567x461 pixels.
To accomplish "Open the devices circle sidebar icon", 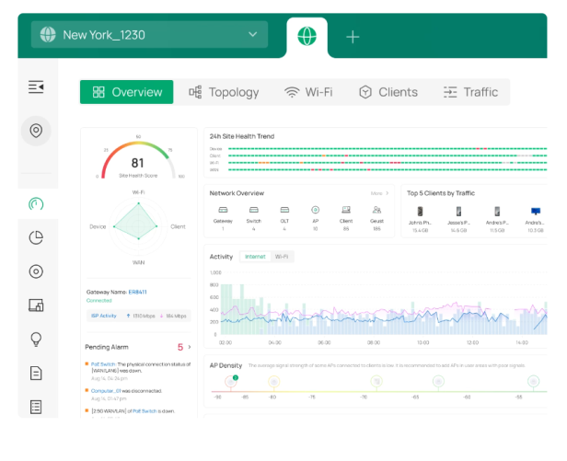I will [36, 271].
